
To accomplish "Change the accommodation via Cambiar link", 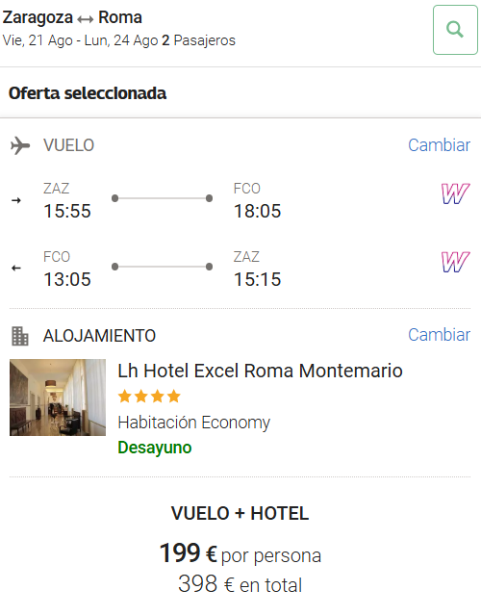I will click(439, 335).
